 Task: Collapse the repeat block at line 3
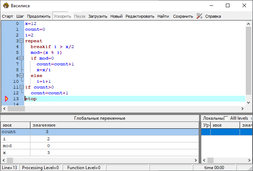click(21, 41)
